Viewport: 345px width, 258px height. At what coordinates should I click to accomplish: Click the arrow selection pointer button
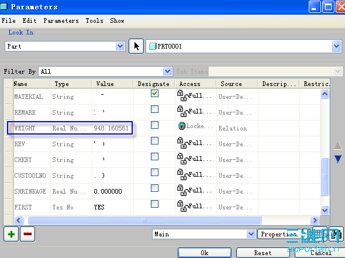click(136, 46)
